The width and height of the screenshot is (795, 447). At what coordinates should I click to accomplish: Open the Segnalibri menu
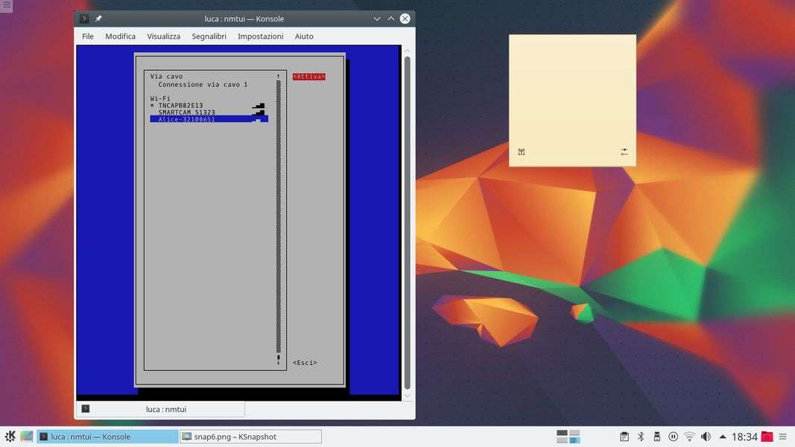point(209,36)
